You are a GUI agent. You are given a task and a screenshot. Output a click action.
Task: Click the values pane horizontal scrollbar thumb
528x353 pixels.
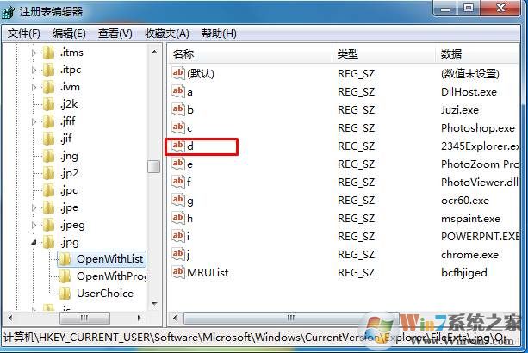pos(291,318)
